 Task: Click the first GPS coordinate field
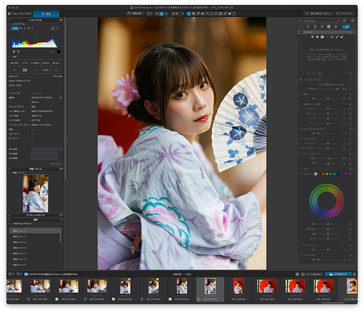[44, 149]
